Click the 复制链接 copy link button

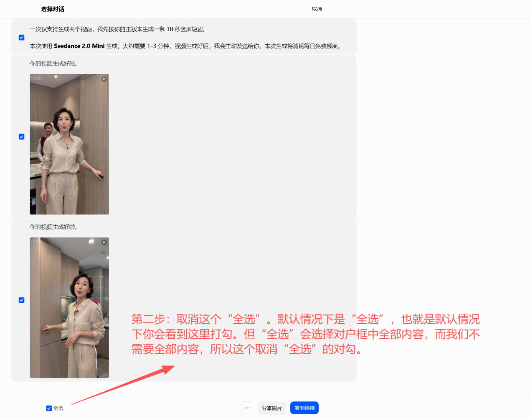pos(304,408)
